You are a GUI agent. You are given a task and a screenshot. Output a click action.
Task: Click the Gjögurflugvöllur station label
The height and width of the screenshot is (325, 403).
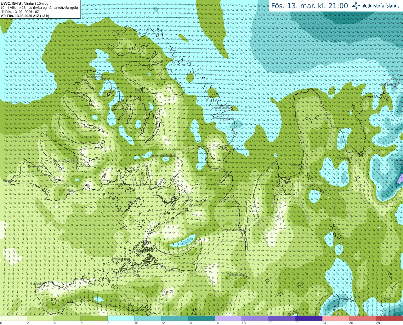[221, 108]
